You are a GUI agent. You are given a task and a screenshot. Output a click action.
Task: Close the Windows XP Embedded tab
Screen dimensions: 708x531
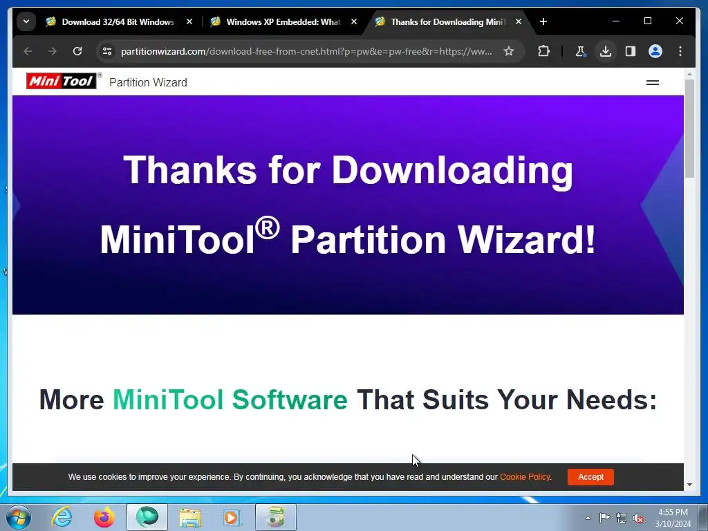point(354,21)
